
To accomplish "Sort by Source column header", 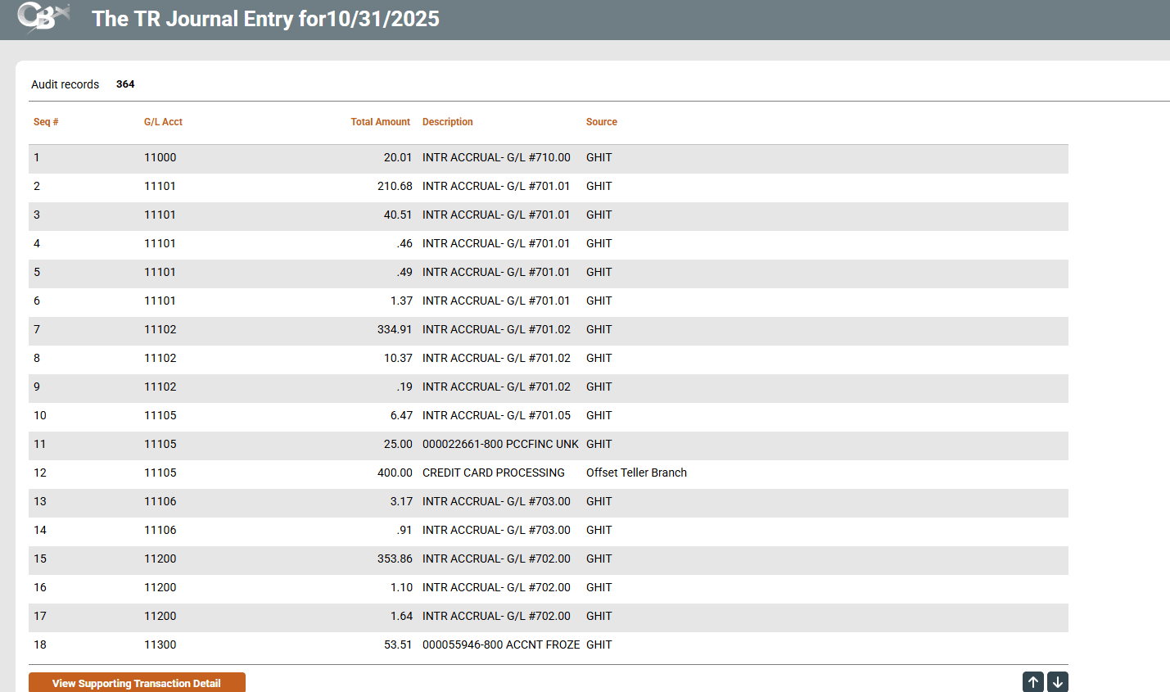I will pyautogui.click(x=601, y=122).
